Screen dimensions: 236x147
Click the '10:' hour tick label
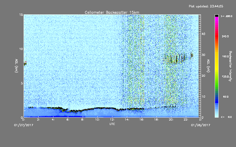[x=97, y=120]
